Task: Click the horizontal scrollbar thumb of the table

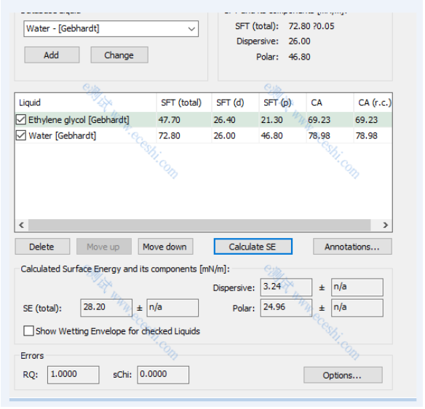Action: (x=199, y=225)
